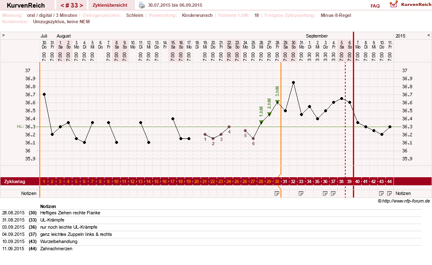Viewport: 432px width, 265px height.
Task: Open the FAQ link
Action: 375,6
